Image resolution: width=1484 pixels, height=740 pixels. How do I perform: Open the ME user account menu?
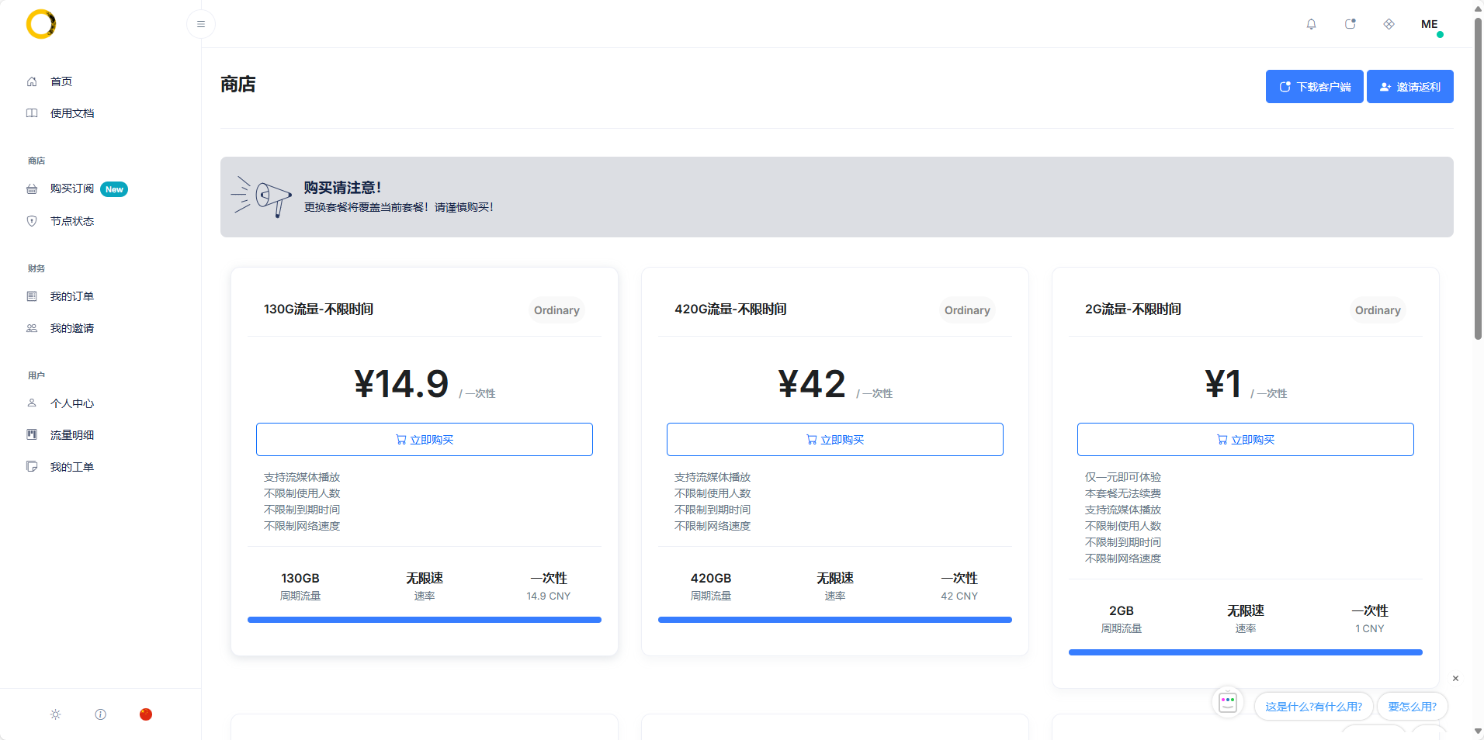(x=1430, y=24)
